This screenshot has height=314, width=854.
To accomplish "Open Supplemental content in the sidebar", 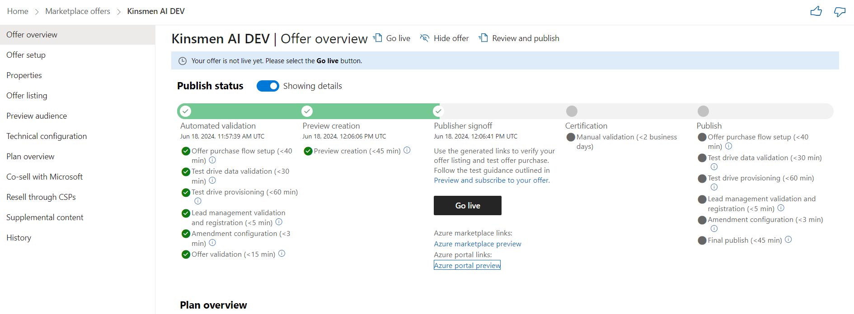I will [78, 217].
